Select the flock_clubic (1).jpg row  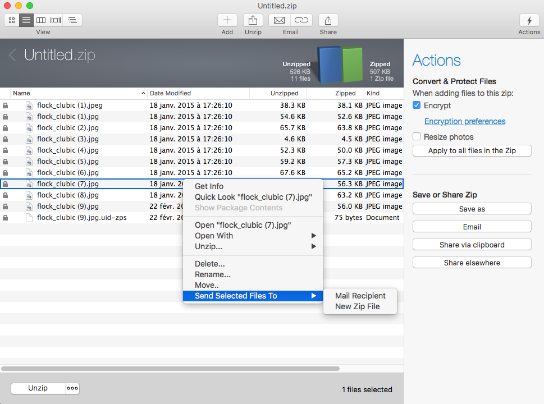click(x=202, y=117)
